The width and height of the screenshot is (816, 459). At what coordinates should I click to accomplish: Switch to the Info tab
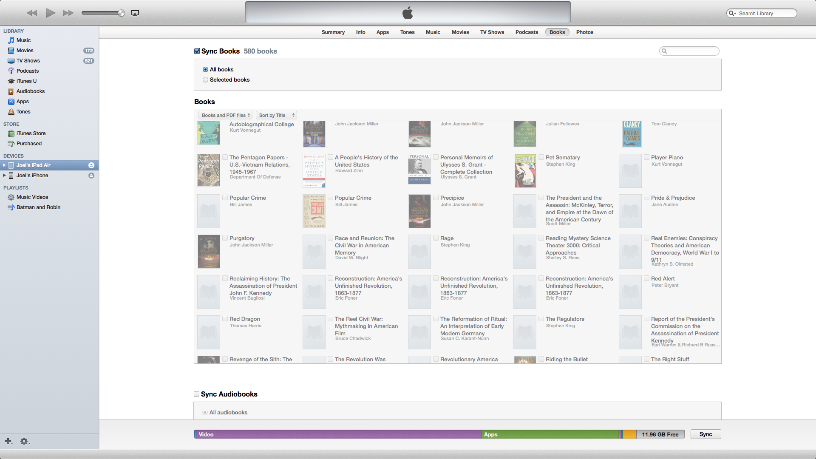click(x=360, y=32)
